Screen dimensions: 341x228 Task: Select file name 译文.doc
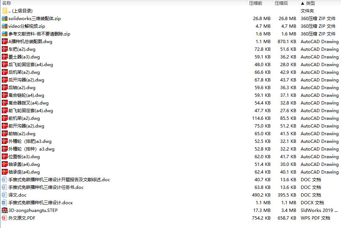(x=18, y=195)
